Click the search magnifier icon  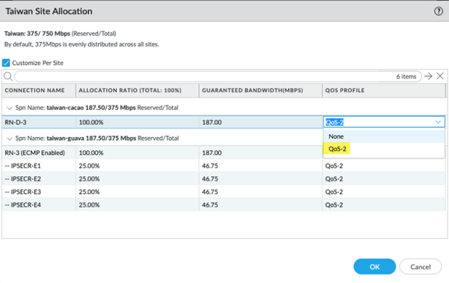pyautogui.click(x=8, y=77)
